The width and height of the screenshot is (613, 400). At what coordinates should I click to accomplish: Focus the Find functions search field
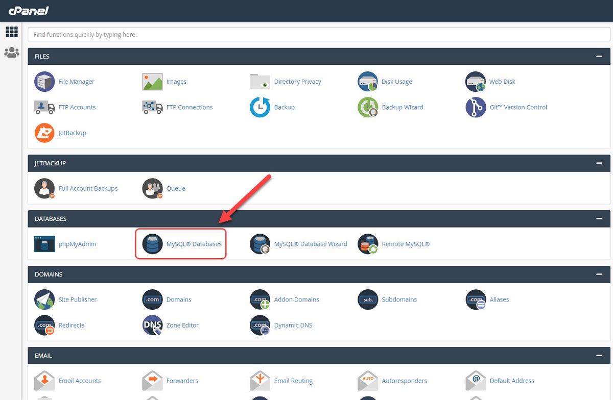319,35
